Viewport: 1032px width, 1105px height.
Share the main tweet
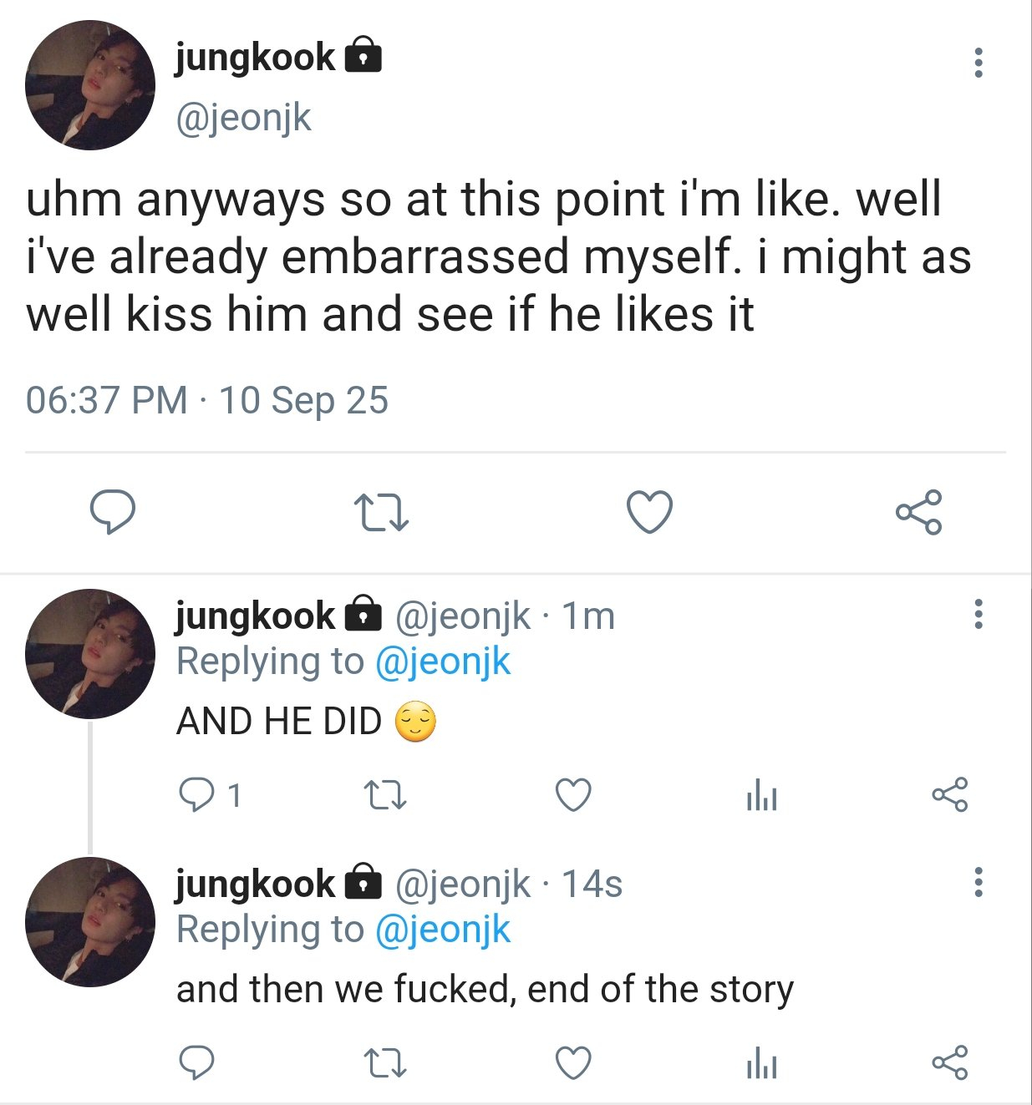pyautogui.click(x=918, y=512)
